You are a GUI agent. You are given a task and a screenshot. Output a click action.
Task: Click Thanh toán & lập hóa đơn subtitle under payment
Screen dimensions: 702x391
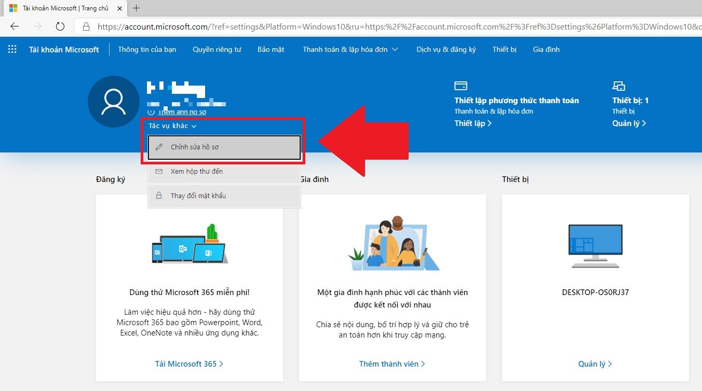click(494, 111)
